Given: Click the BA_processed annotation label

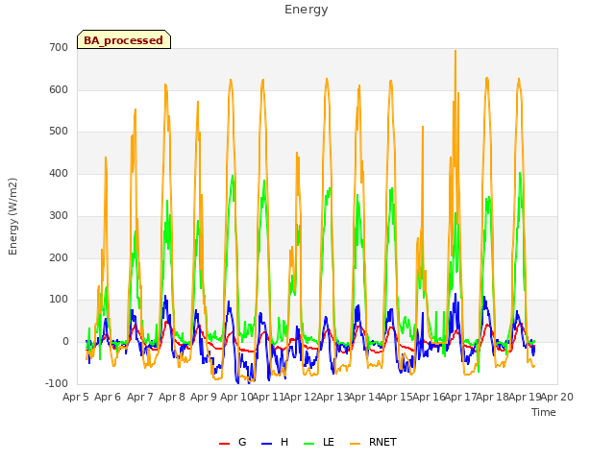Looking at the screenshot, I should pyautogui.click(x=124, y=39).
